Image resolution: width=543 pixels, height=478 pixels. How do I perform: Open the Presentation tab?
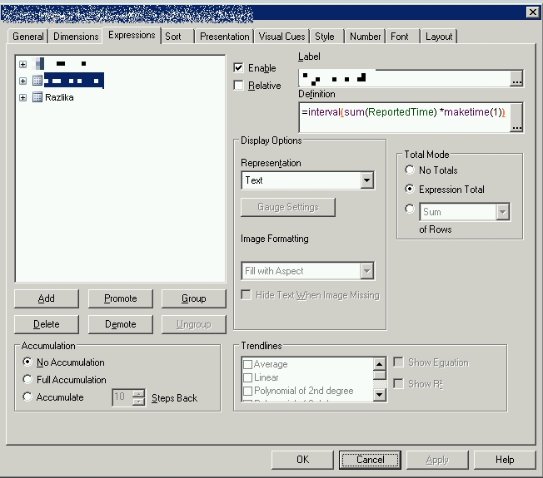[224, 37]
